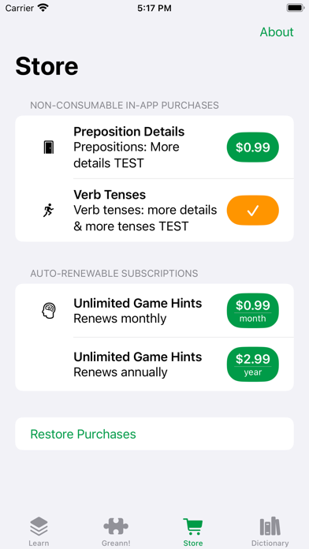Select the Preposition Details row title
The width and height of the screenshot is (309, 549).
click(x=128, y=132)
